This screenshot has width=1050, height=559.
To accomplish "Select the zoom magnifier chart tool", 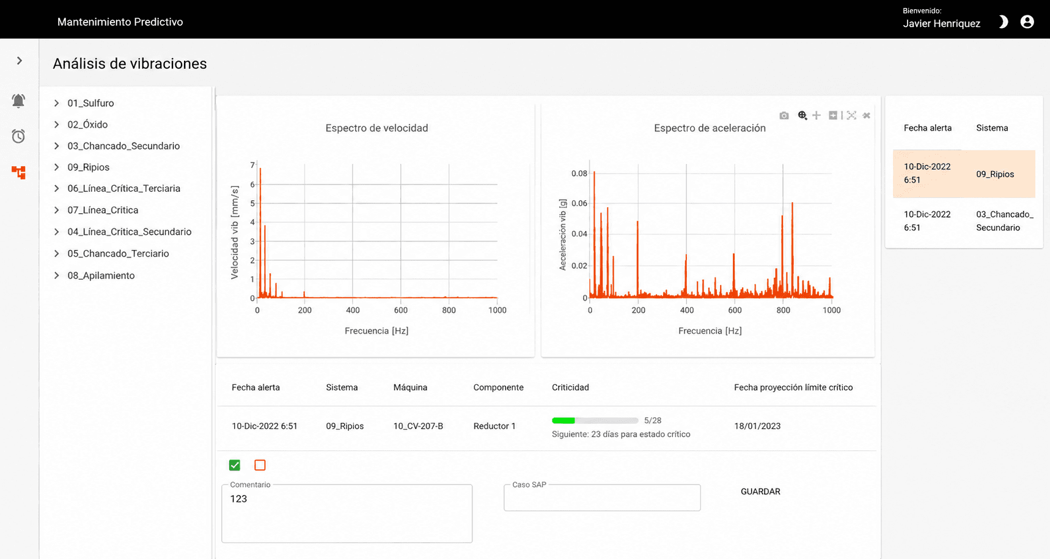I will pyautogui.click(x=802, y=115).
